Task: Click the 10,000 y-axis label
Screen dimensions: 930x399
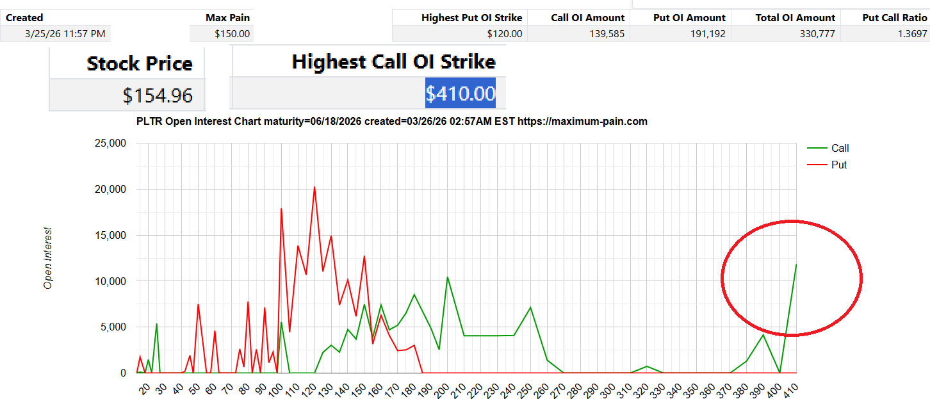Action: 110,281
